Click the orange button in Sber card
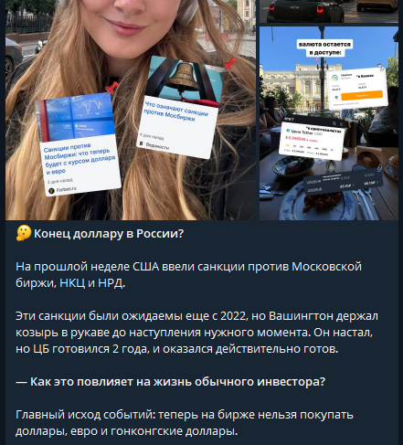 point(362,95)
